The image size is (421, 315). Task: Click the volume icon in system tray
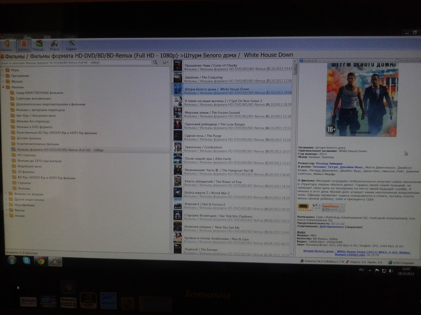(391, 271)
